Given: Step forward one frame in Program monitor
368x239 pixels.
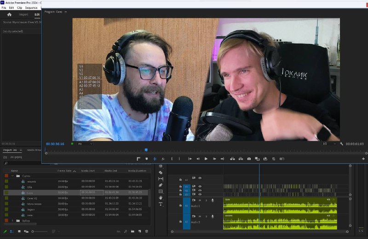Looking at the screenshot, I should coord(214,159).
